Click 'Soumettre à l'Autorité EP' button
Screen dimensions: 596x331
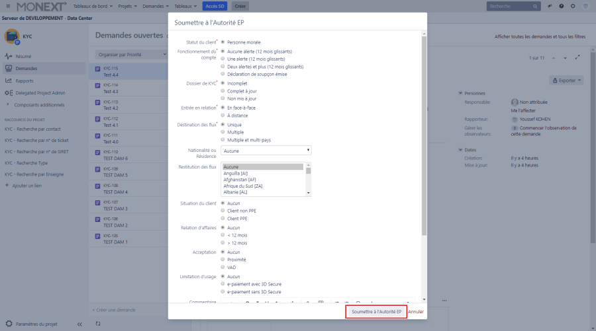[376, 311]
